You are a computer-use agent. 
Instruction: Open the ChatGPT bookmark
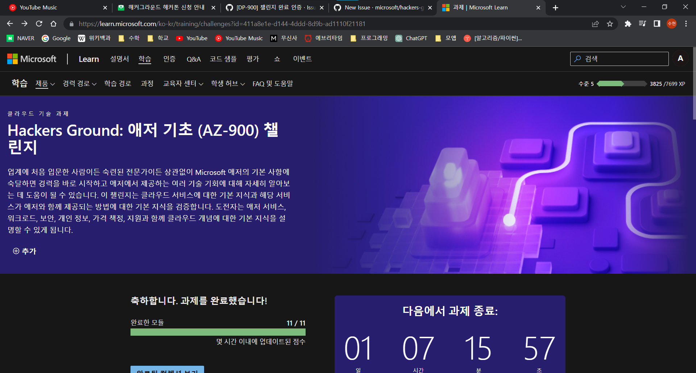point(411,38)
